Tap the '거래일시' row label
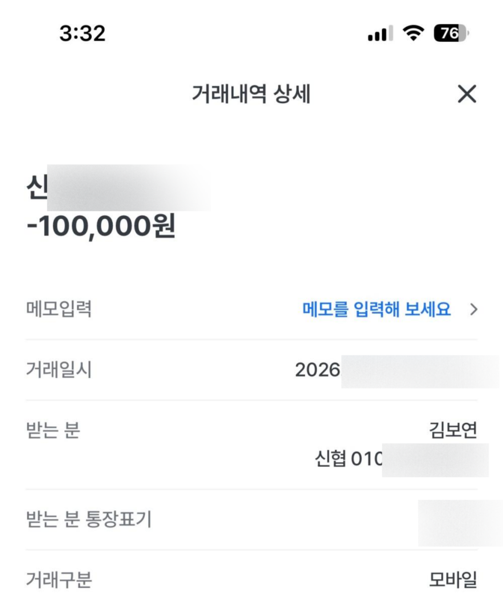Viewport: 503px width, 603px height. 58,370
